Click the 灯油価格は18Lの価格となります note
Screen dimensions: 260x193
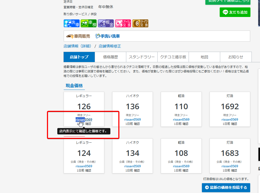pyautogui.click(x=226, y=179)
